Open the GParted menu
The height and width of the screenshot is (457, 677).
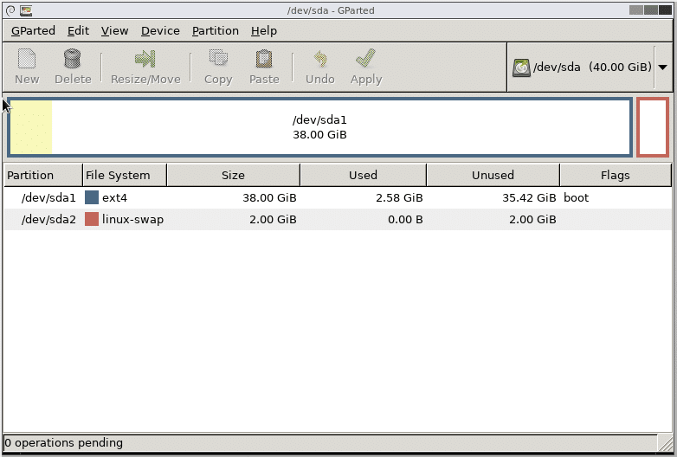point(33,30)
